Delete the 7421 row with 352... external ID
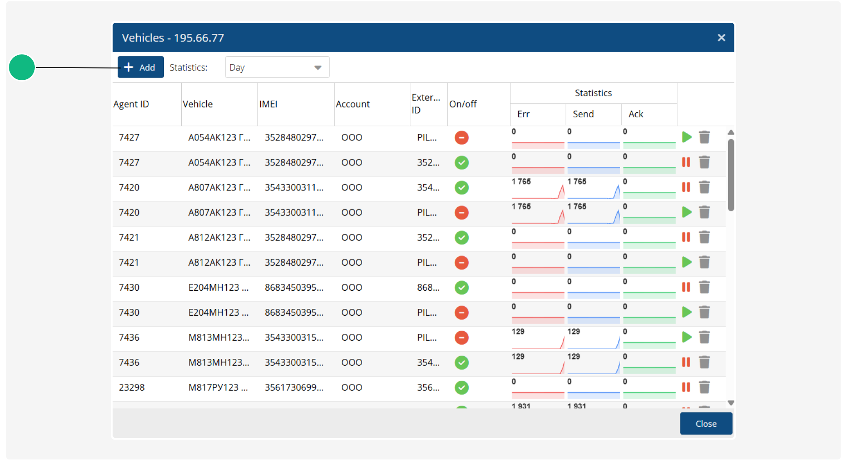Viewport: 842px width, 461px height. pos(704,237)
